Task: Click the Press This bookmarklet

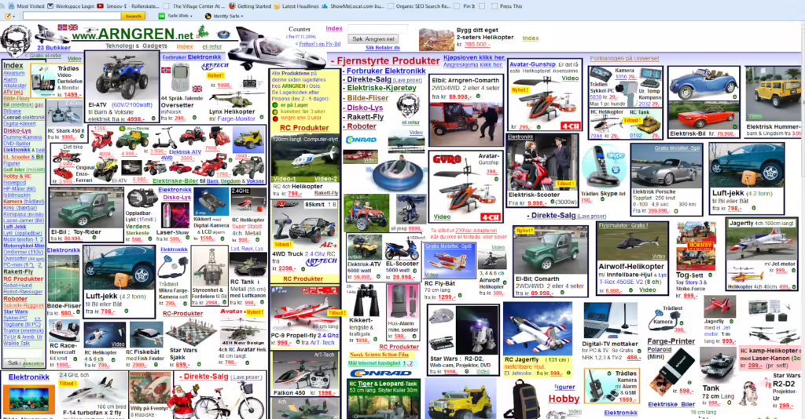Action: (x=507, y=6)
